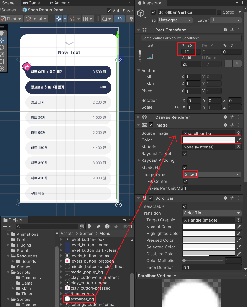Screen dimensions: 247x307
Task: Toggle grid snapping icon in Scene toolbar
Action: (x=59, y=19)
